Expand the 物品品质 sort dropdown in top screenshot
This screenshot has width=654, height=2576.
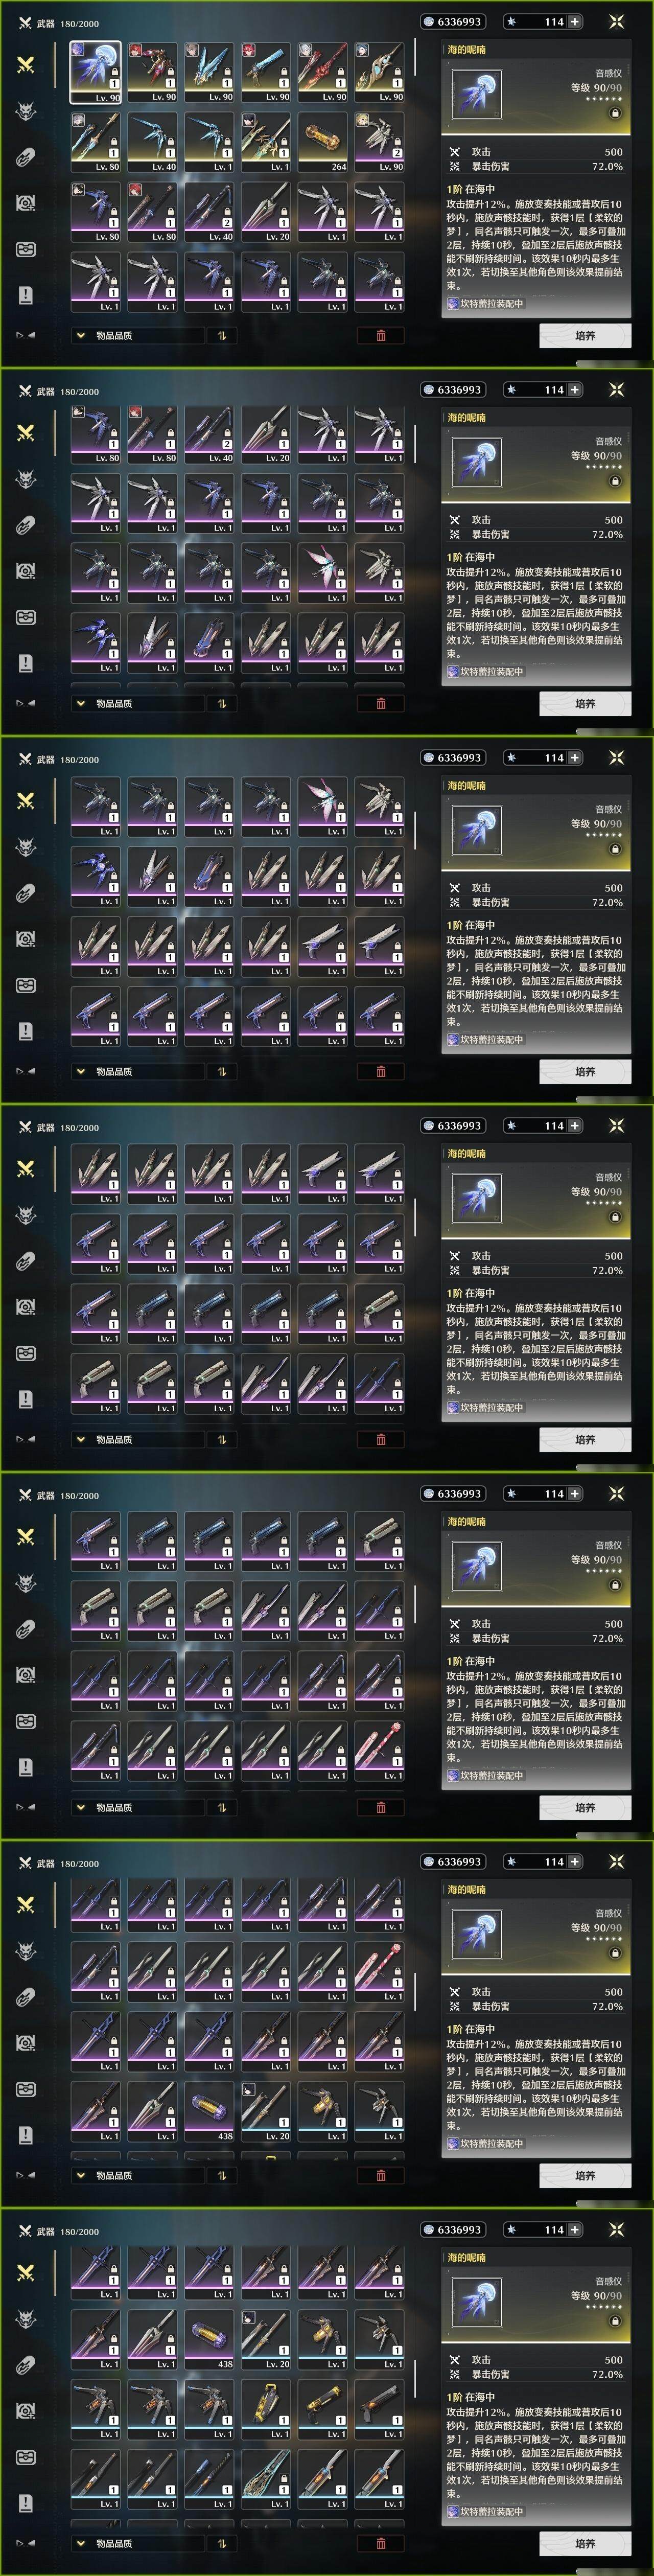tap(137, 335)
